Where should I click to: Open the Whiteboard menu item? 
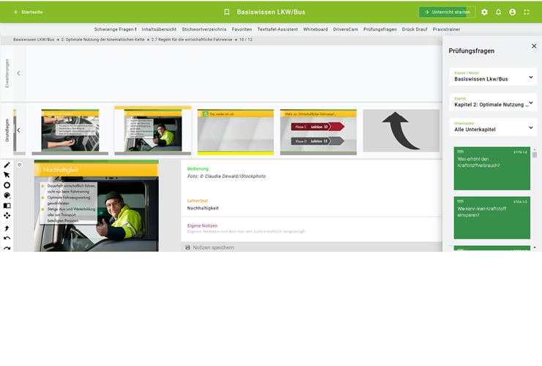tap(316, 29)
